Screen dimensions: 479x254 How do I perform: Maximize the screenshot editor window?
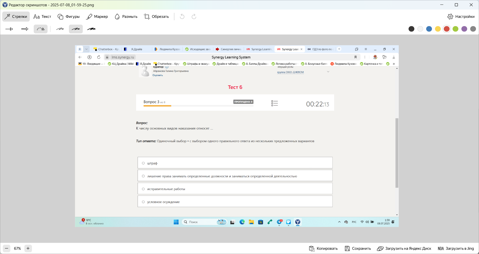[x=456, y=5]
